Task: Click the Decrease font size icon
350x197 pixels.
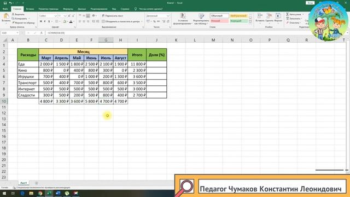Action: [x=73, y=16]
